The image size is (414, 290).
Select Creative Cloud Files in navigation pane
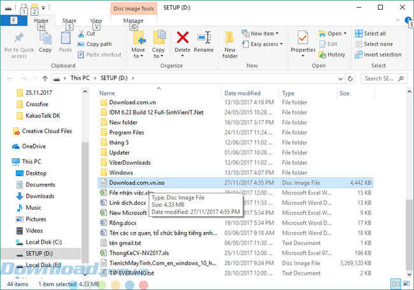click(x=43, y=131)
